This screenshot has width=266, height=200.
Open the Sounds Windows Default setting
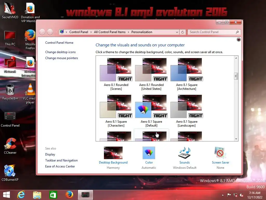tap(185, 158)
